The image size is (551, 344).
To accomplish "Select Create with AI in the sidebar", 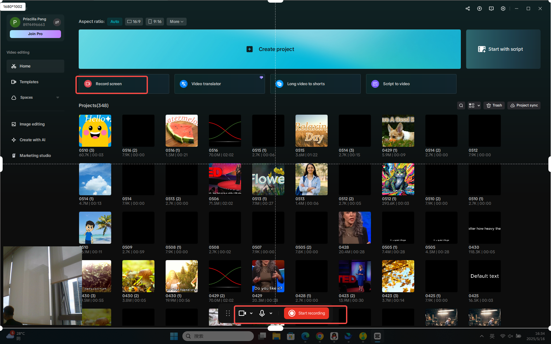I will (32, 140).
